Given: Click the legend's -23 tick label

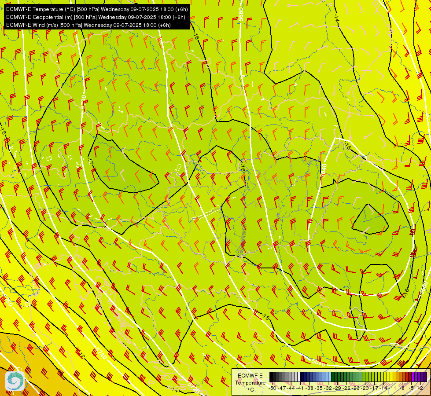Looking at the screenshot, I should [x=356, y=388].
